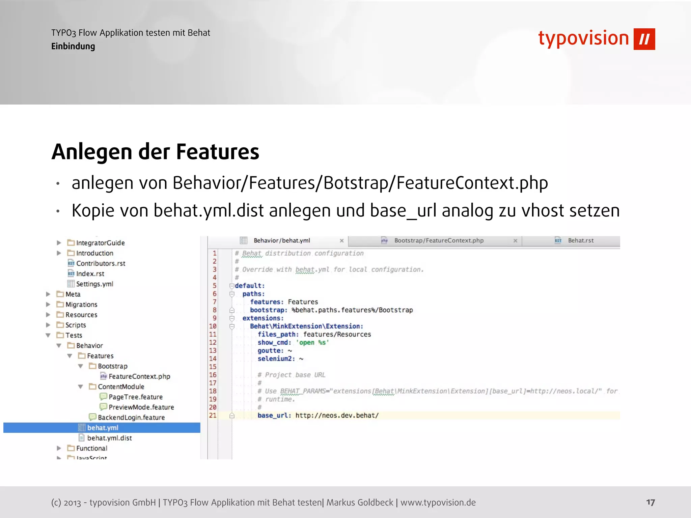Image resolution: width=691 pixels, height=518 pixels.
Task: Expand the Scripts folder arrow
Action: pyautogui.click(x=48, y=325)
